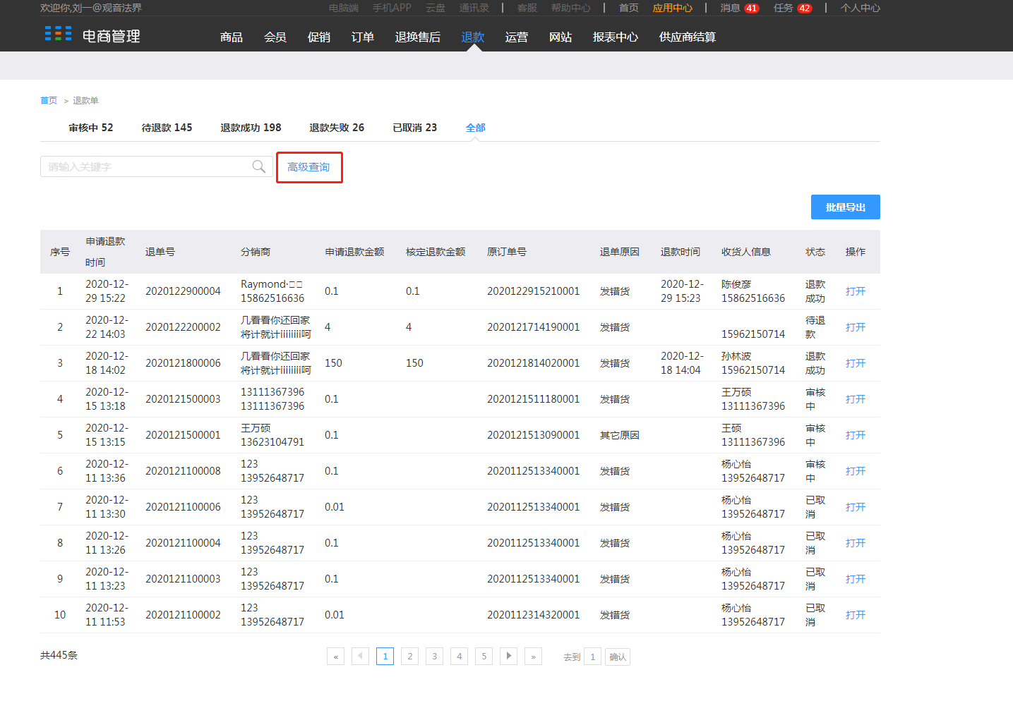This screenshot has width=1013, height=713.
Task: Open refund order 2020122900004 via 打开
Action: [x=856, y=291]
